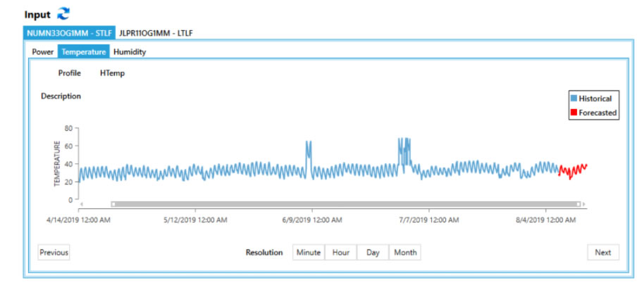Click the red Forecasted legend swatch
637x285 pixels.
coord(574,113)
